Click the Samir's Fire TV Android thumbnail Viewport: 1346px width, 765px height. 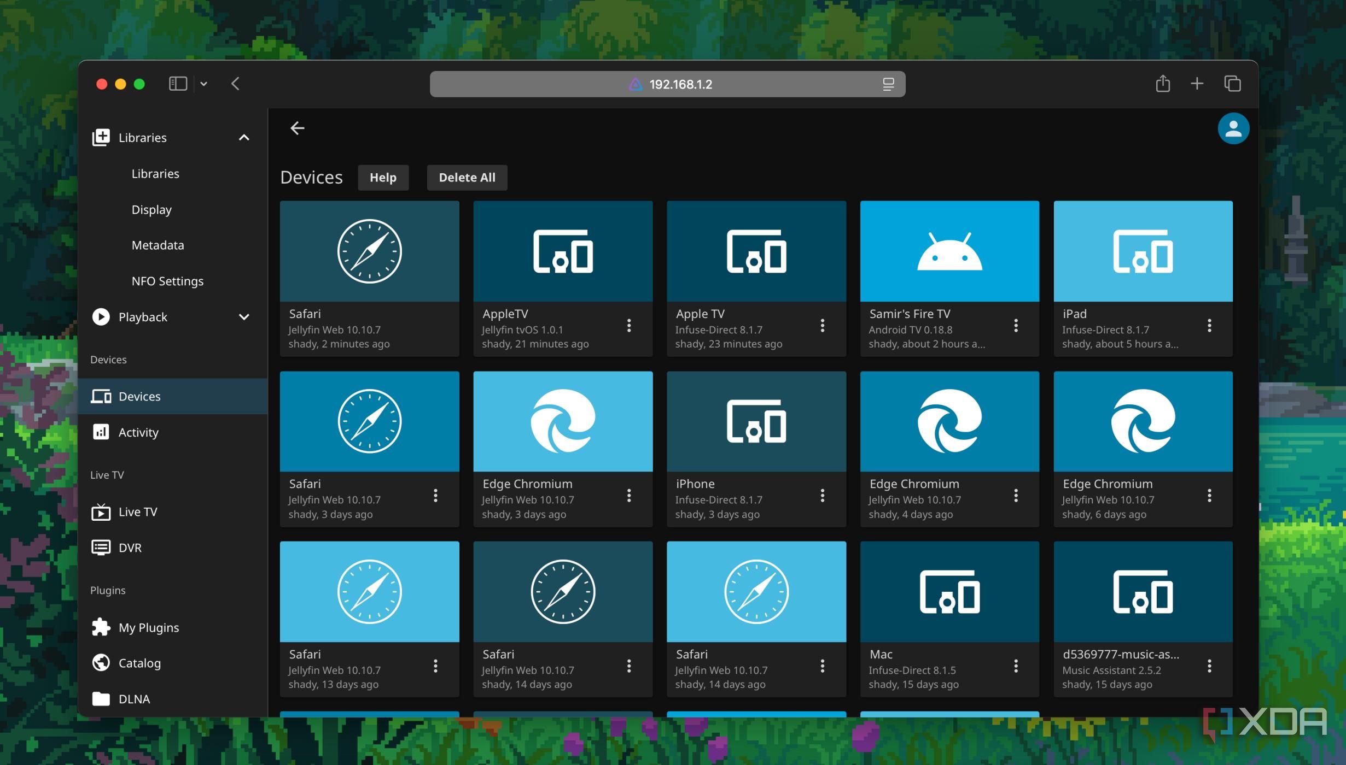point(949,251)
